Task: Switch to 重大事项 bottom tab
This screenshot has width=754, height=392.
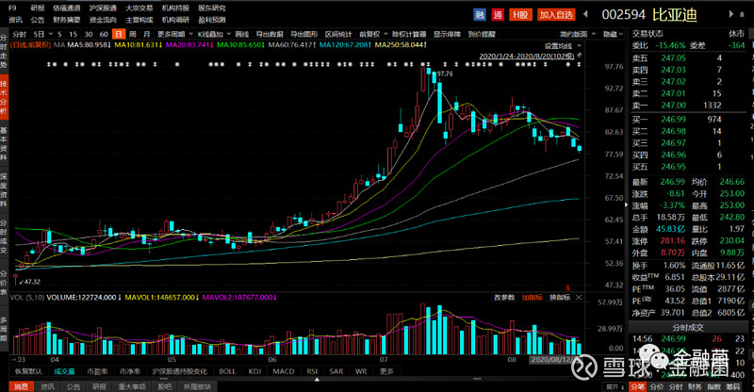Action: pyautogui.click(x=132, y=386)
